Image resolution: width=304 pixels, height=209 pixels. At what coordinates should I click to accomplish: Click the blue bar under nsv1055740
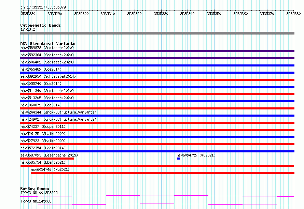pyautogui.click(x=157, y=87)
